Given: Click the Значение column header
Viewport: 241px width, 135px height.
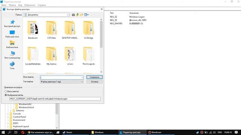Looking at the screenshot, I should coord(134,13).
